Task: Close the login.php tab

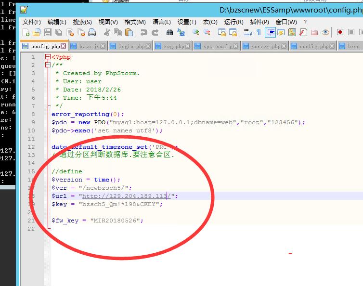Action: tap(148, 46)
